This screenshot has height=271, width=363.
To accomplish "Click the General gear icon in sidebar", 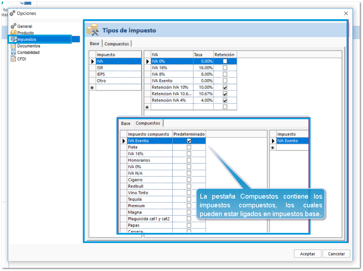I will coord(13,26).
